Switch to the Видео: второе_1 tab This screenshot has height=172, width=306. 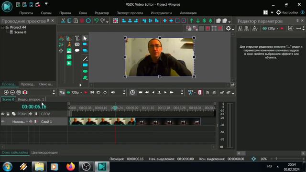click(x=31, y=99)
